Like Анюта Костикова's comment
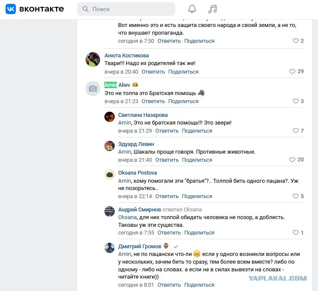The width and height of the screenshot is (318, 291). (292, 71)
